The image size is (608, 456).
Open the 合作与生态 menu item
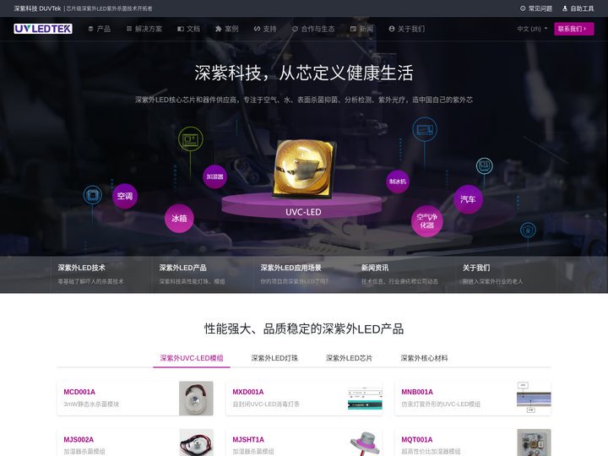coord(313,29)
